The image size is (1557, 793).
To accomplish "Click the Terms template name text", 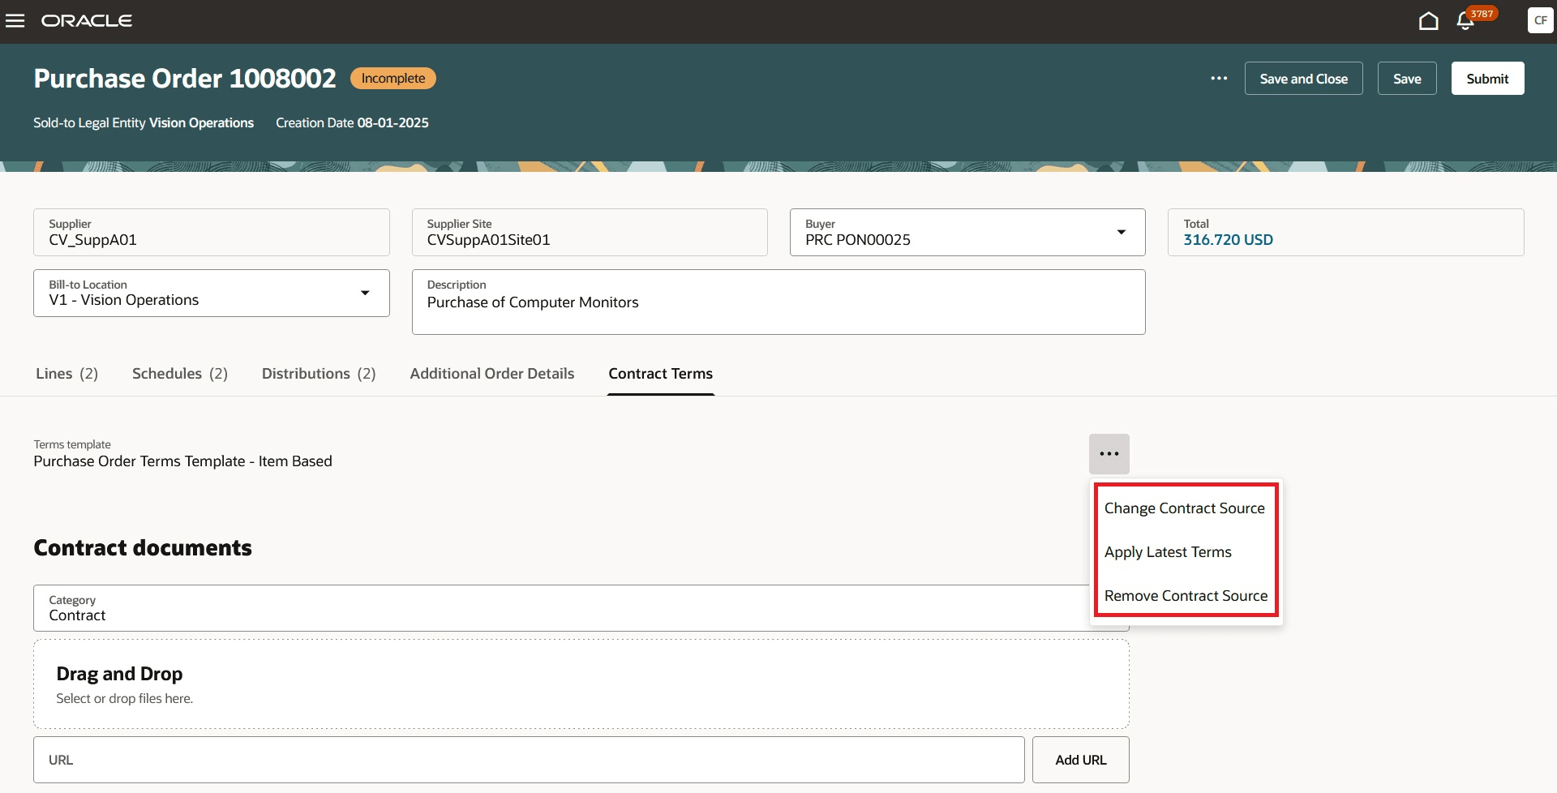I will click(x=182, y=461).
